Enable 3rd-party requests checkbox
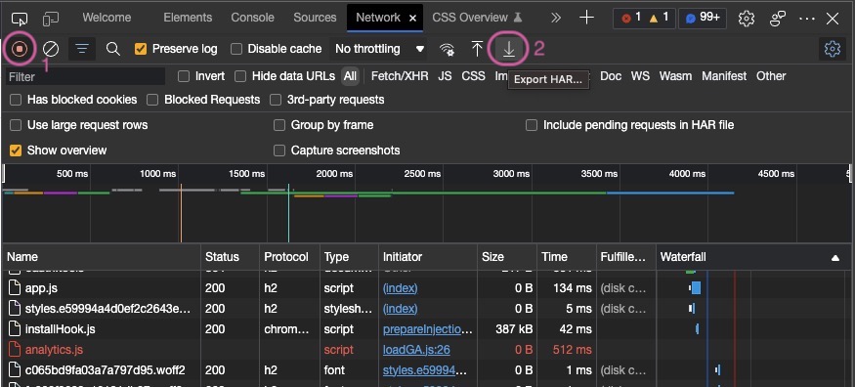This screenshot has width=855, height=387. (276, 100)
